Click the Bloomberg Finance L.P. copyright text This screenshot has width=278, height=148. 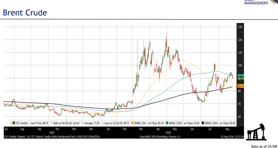point(160,137)
